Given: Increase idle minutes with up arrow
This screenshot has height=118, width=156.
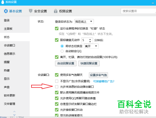Looking at the screenshot, I should [x=90, y=39].
